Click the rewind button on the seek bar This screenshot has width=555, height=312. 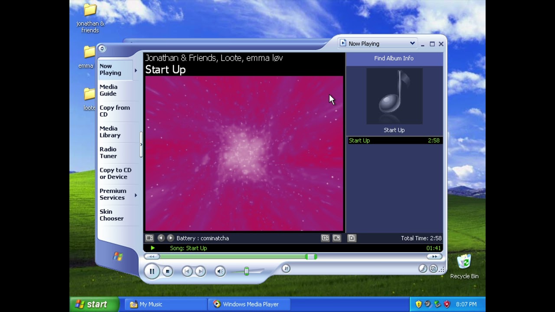(152, 257)
